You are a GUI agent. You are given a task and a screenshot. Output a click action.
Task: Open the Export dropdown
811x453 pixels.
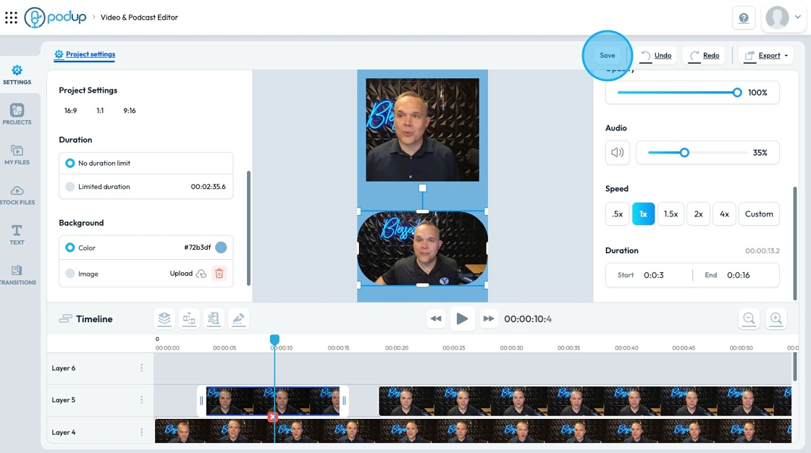[766, 55]
